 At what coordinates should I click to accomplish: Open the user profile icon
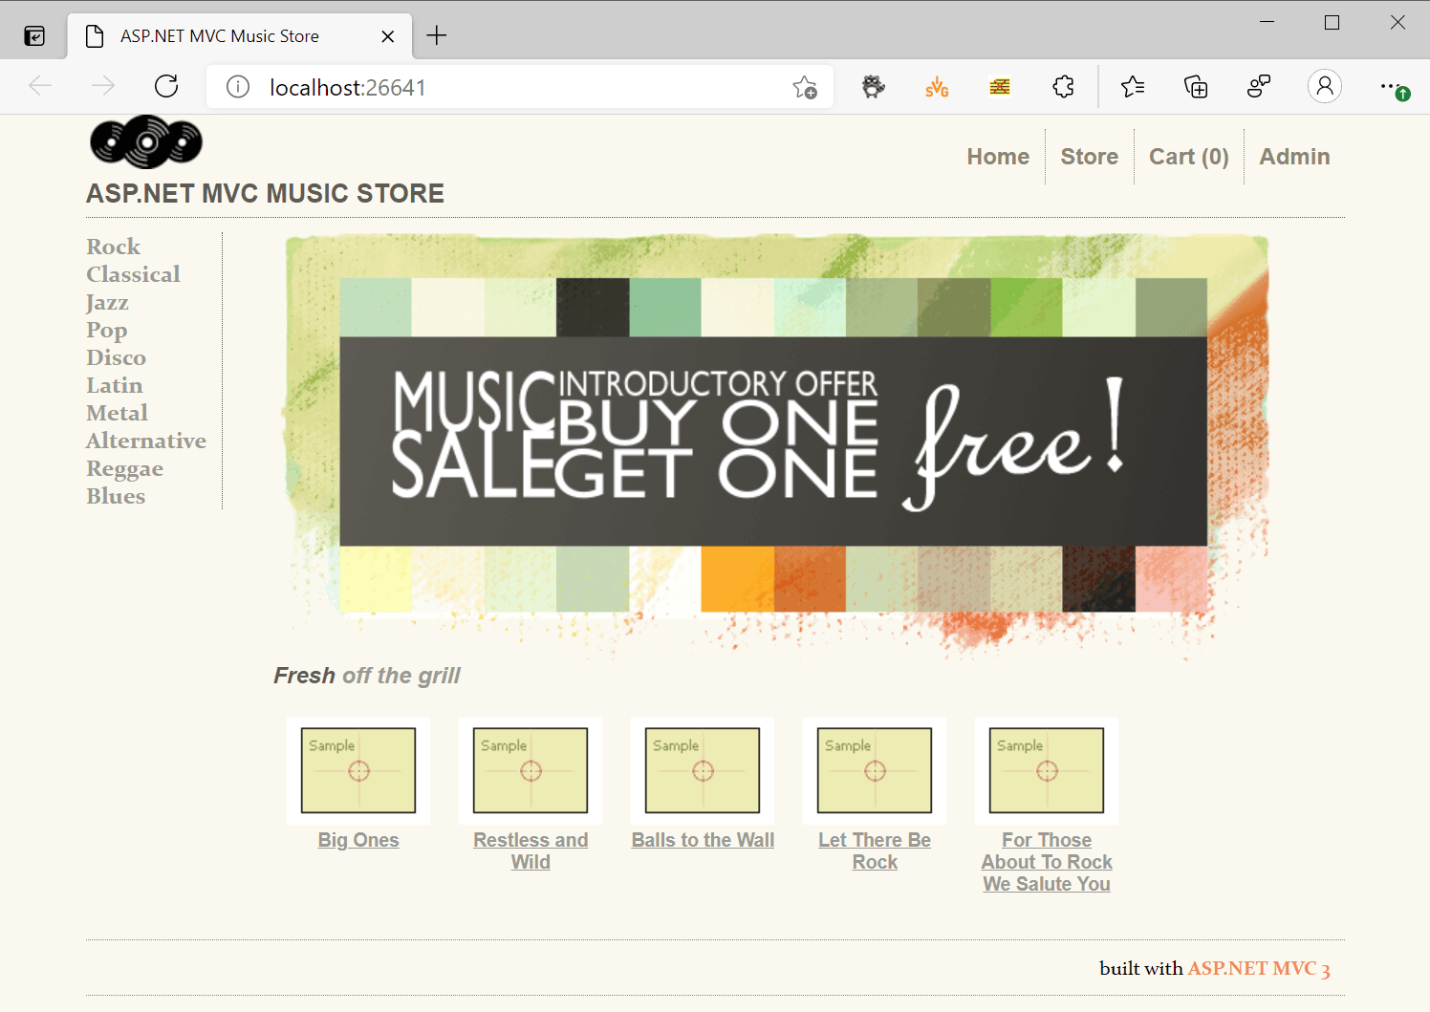point(1325,87)
